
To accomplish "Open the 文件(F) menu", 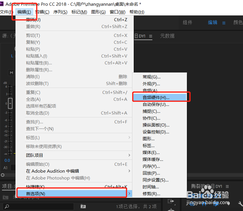I will (x=7, y=12).
